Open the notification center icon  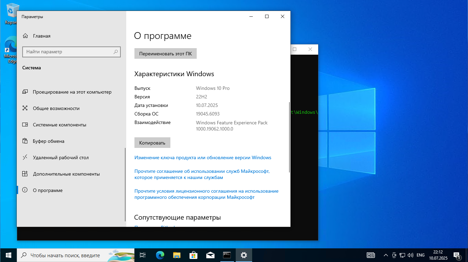click(456, 255)
